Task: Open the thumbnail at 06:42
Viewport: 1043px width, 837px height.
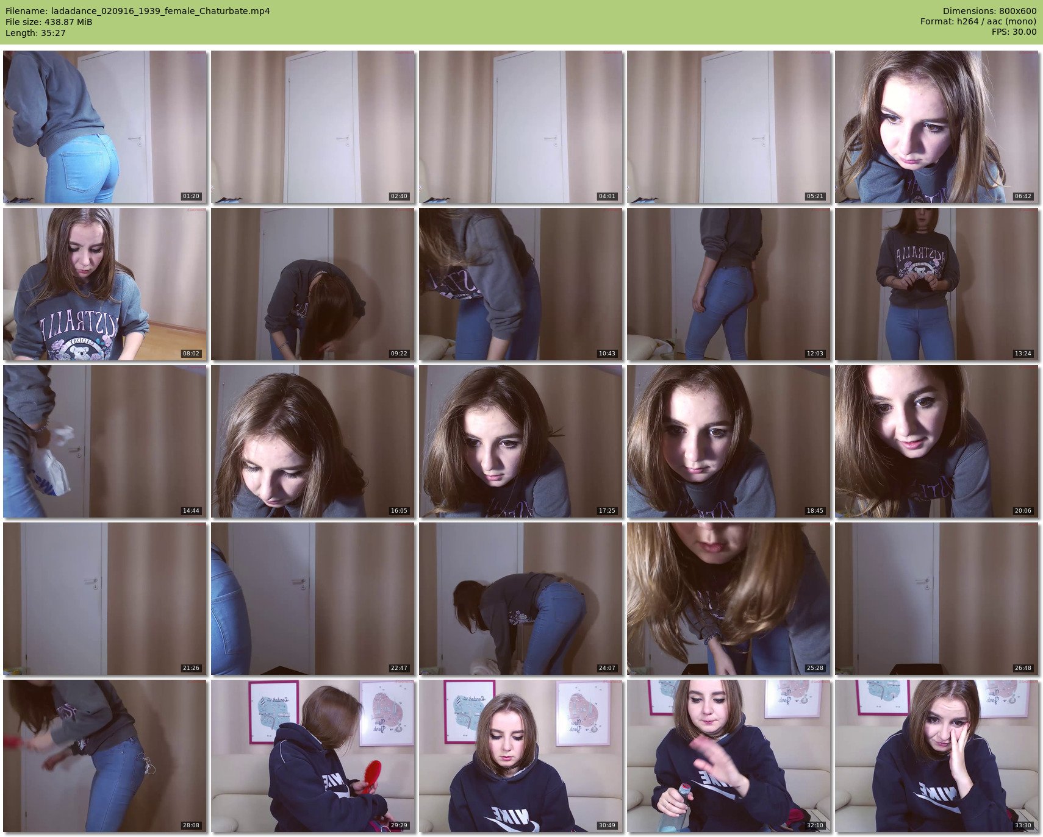Action: (936, 127)
